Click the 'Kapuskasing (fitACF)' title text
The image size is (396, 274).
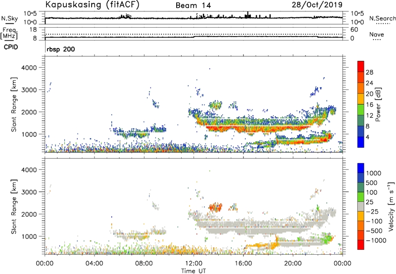92,4
